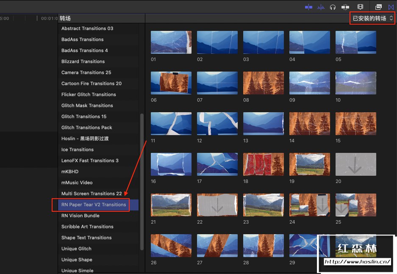Click the transitions browser bowtie icon
The width and height of the screenshot is (397, 274).
391,7
